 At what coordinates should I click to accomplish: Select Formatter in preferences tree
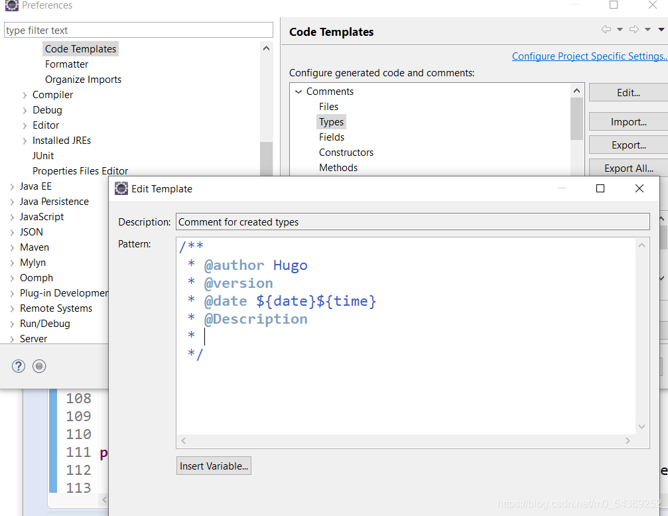[66, 64]
